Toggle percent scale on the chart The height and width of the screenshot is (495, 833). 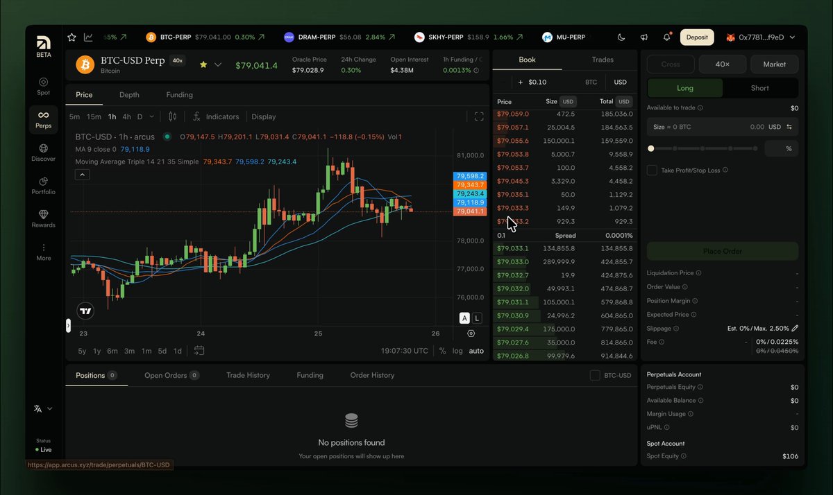click(443, 351)
